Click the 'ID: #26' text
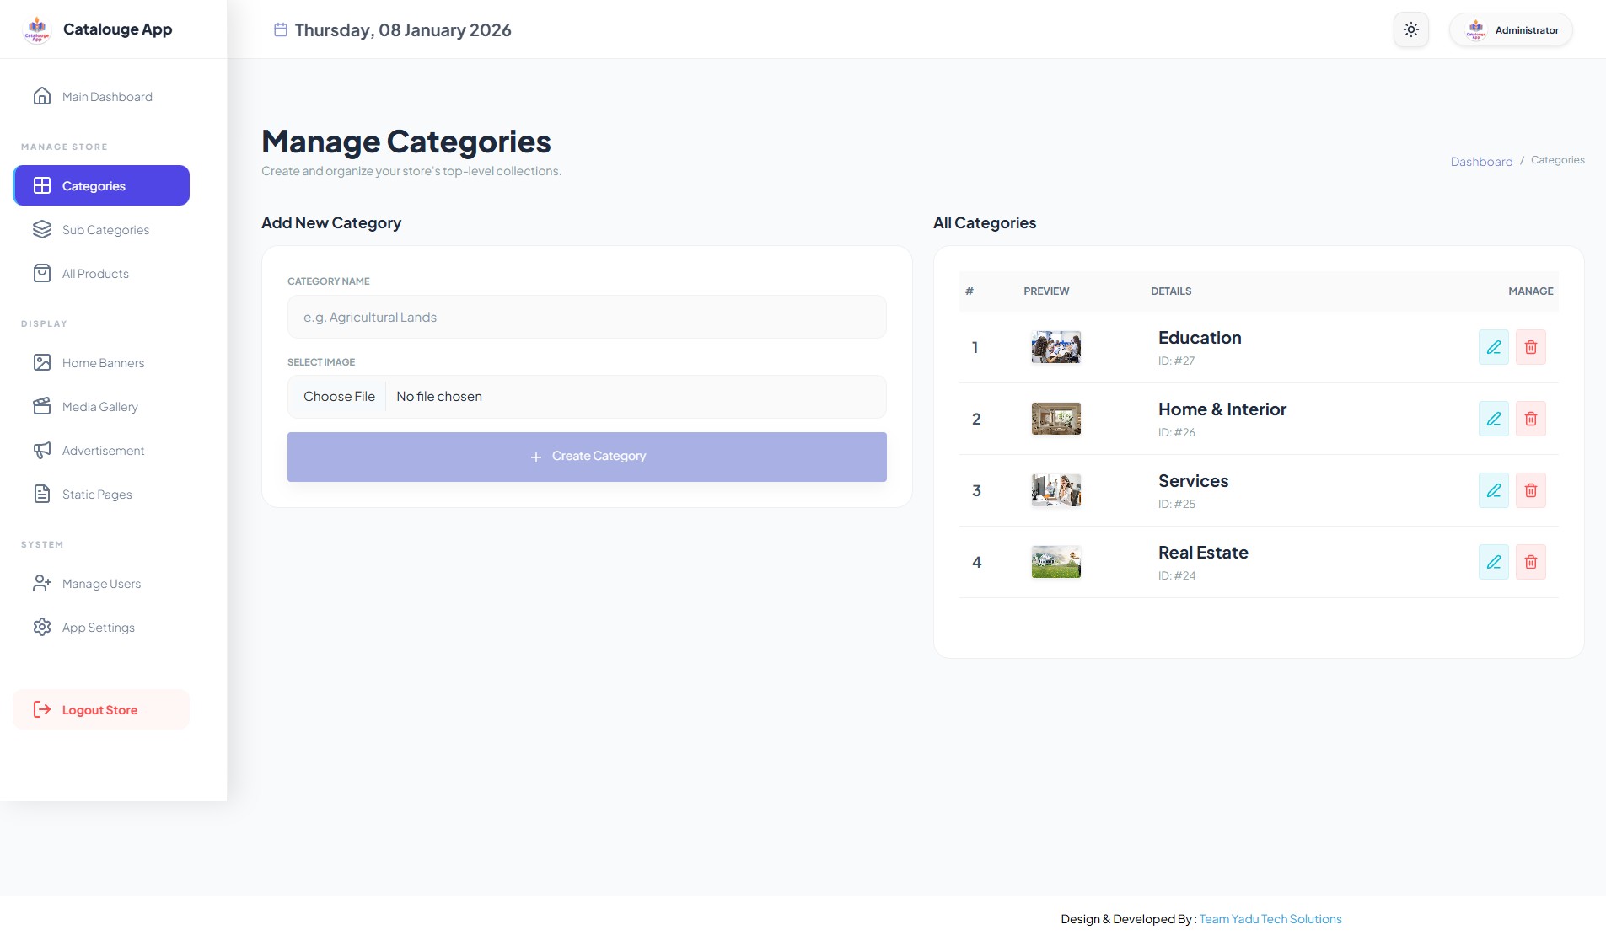The image size is (1606, 941). pyautogui.click(x=1176, y=432)
